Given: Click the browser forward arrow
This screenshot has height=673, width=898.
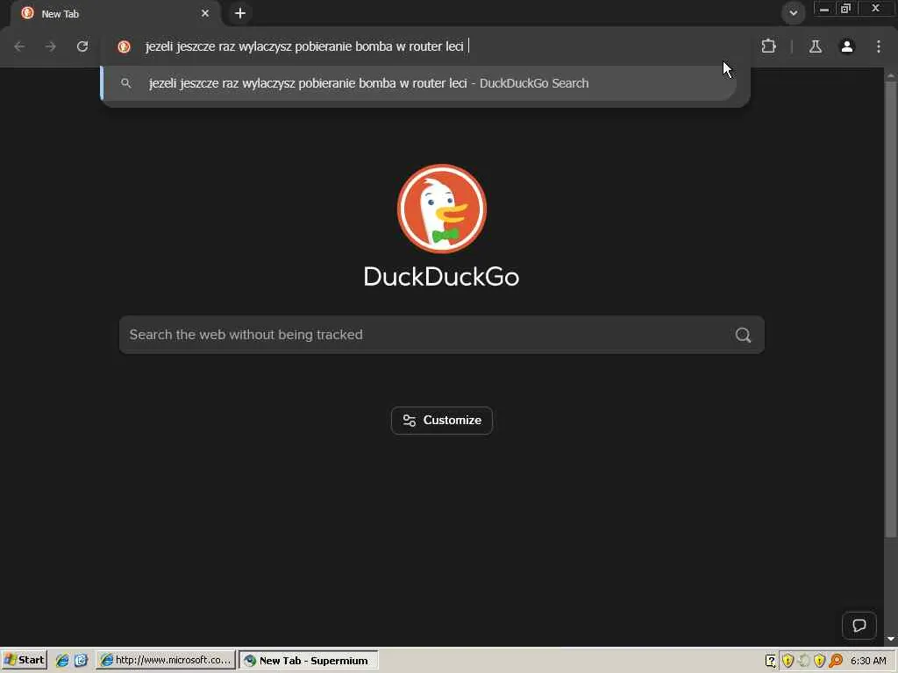Looking at the screenshot, I should click(51, 46).
